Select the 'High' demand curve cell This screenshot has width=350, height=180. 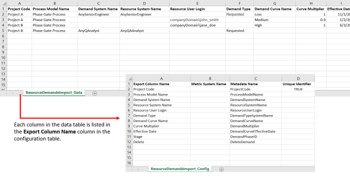275,25
